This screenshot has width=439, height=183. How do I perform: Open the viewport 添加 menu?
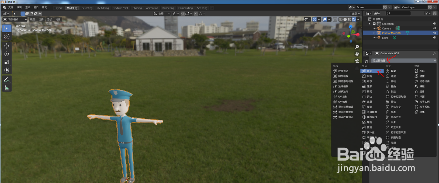click(50, 19)
